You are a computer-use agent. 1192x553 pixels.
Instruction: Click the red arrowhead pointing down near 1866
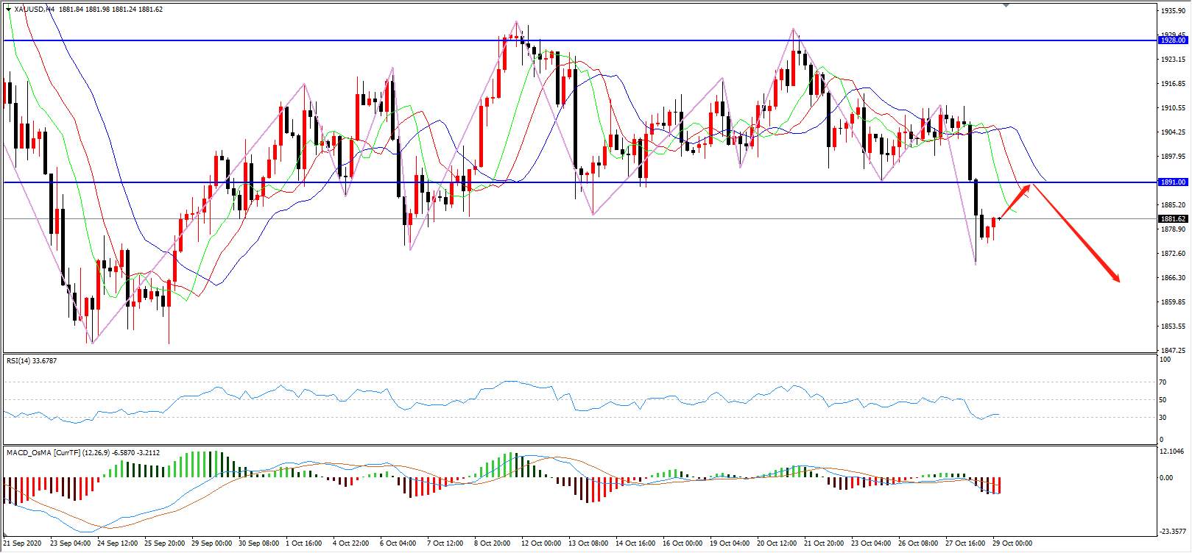1116,278
